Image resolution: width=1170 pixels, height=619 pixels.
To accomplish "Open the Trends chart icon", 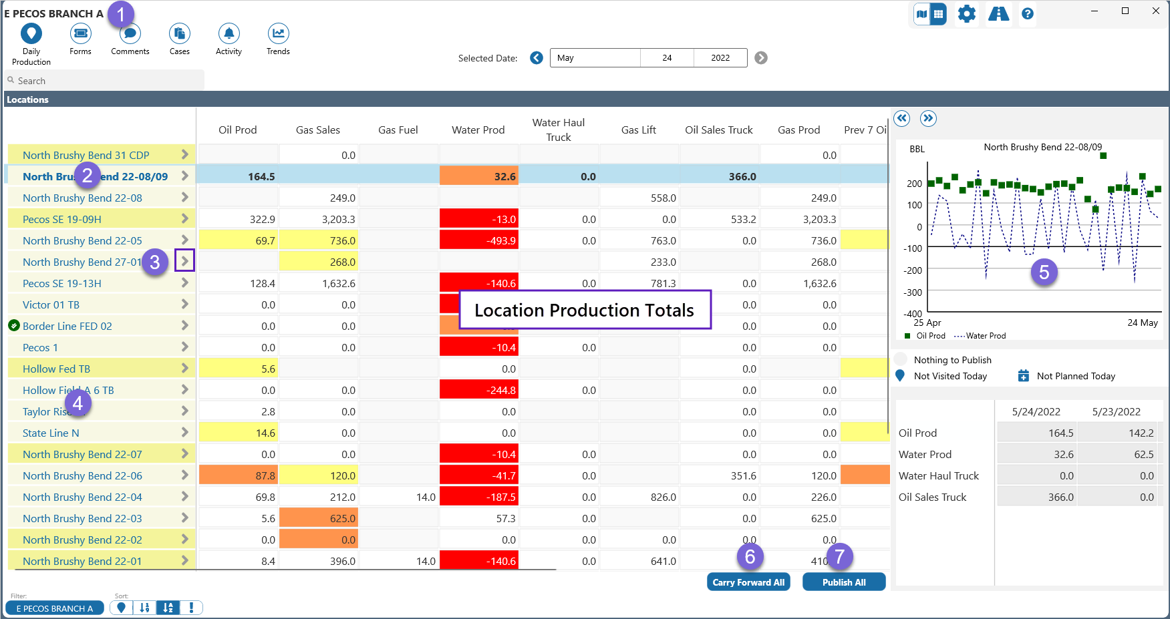I will [x=278, y=34].
